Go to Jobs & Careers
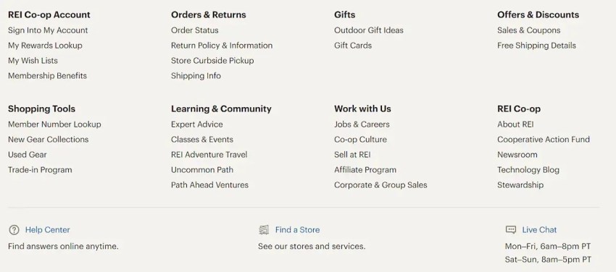 [x=362, y=124]
